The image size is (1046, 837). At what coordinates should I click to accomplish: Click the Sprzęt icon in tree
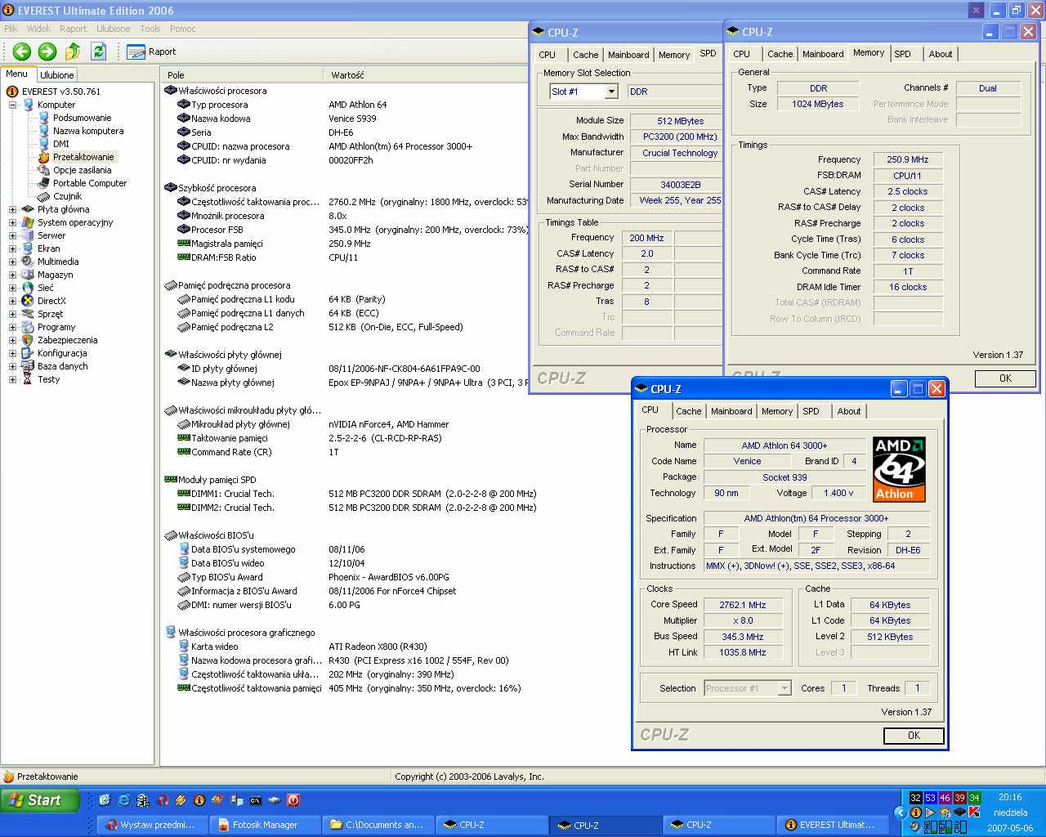pos(28,314)
